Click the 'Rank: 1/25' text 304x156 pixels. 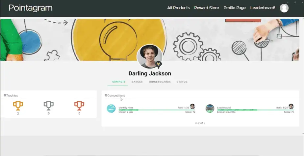pos(282,107)
